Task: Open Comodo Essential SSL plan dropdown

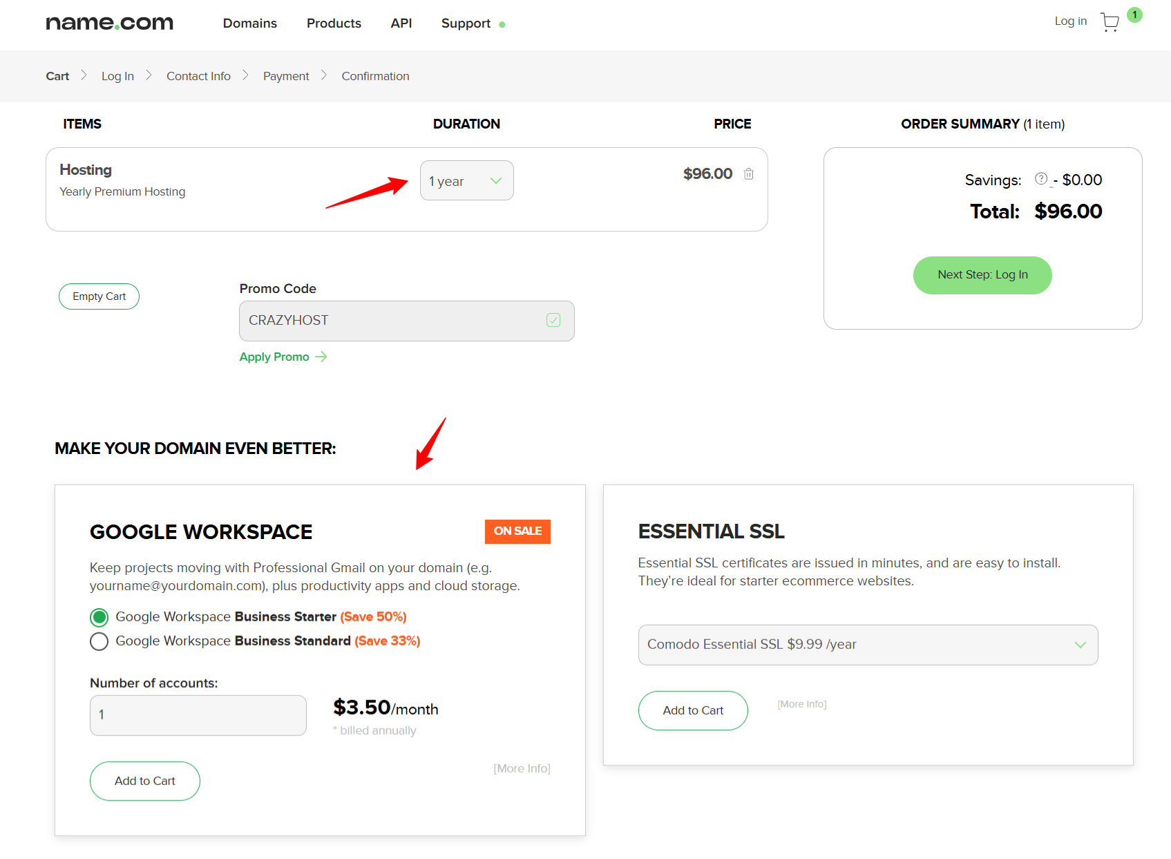Action: [868, 645]
